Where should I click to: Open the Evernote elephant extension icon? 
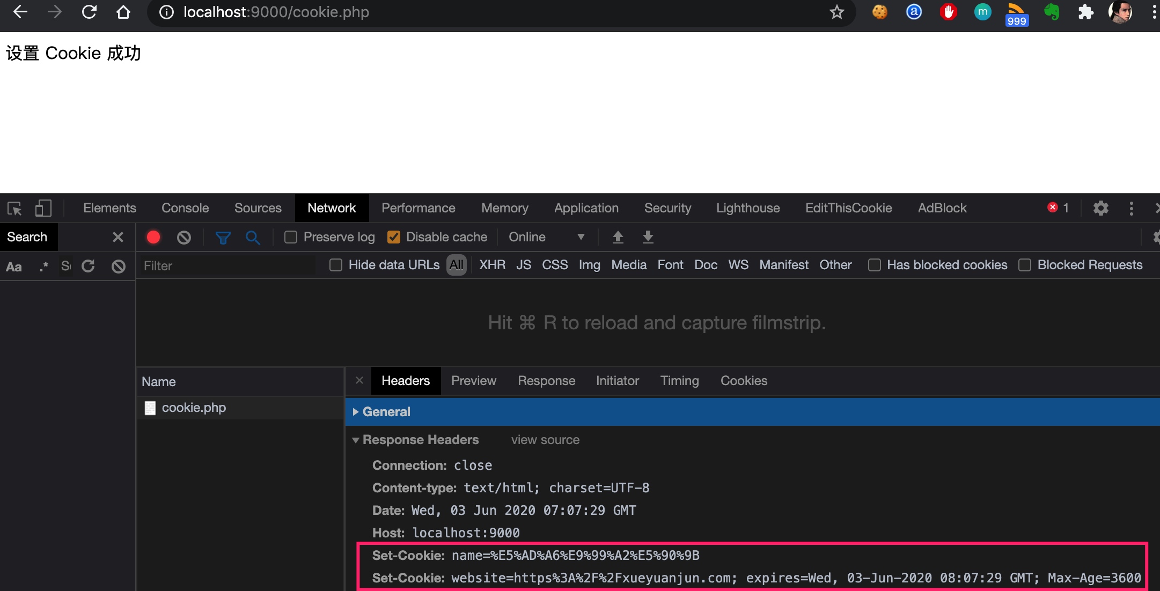(x=1052, y=12)
